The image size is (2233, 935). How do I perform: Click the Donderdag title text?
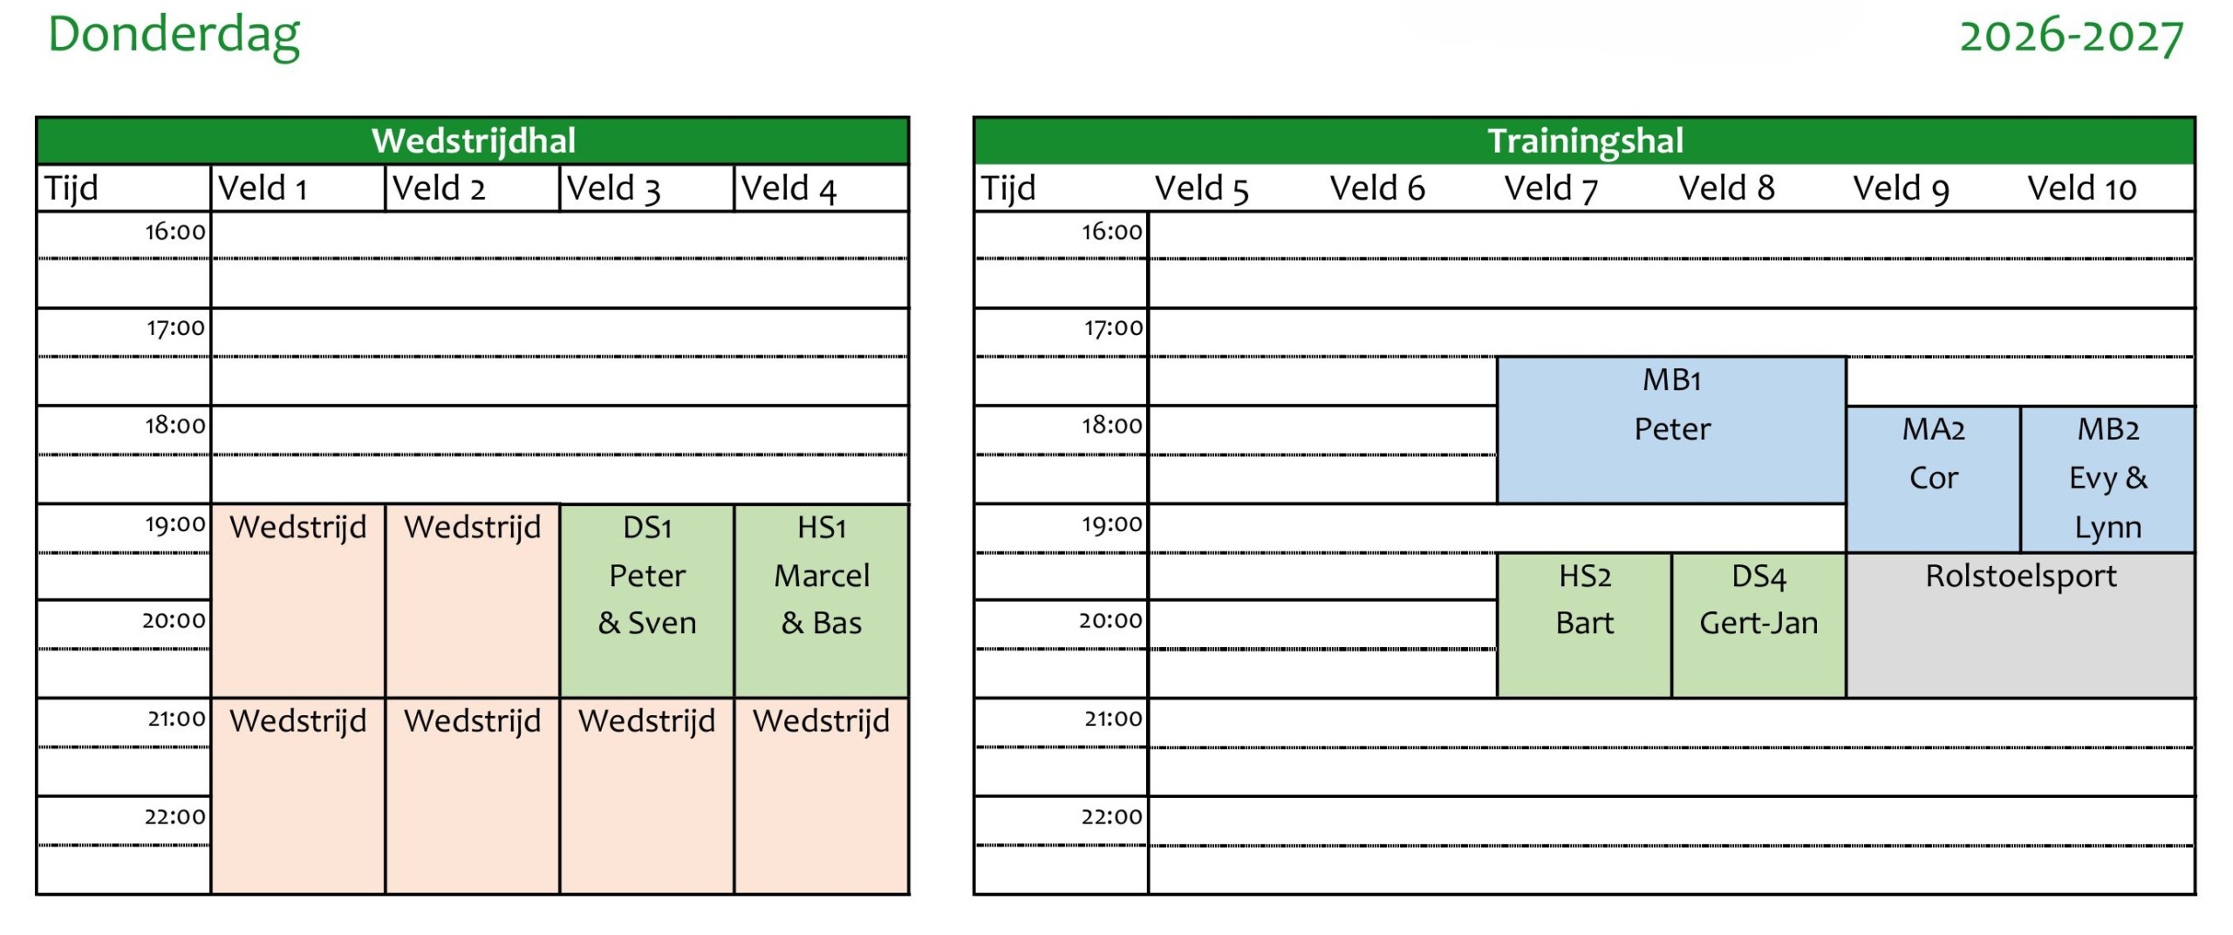[174, 37]
